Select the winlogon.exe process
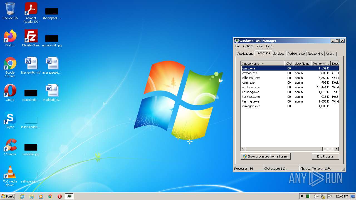Screen dimensions: 356x200 290,106
